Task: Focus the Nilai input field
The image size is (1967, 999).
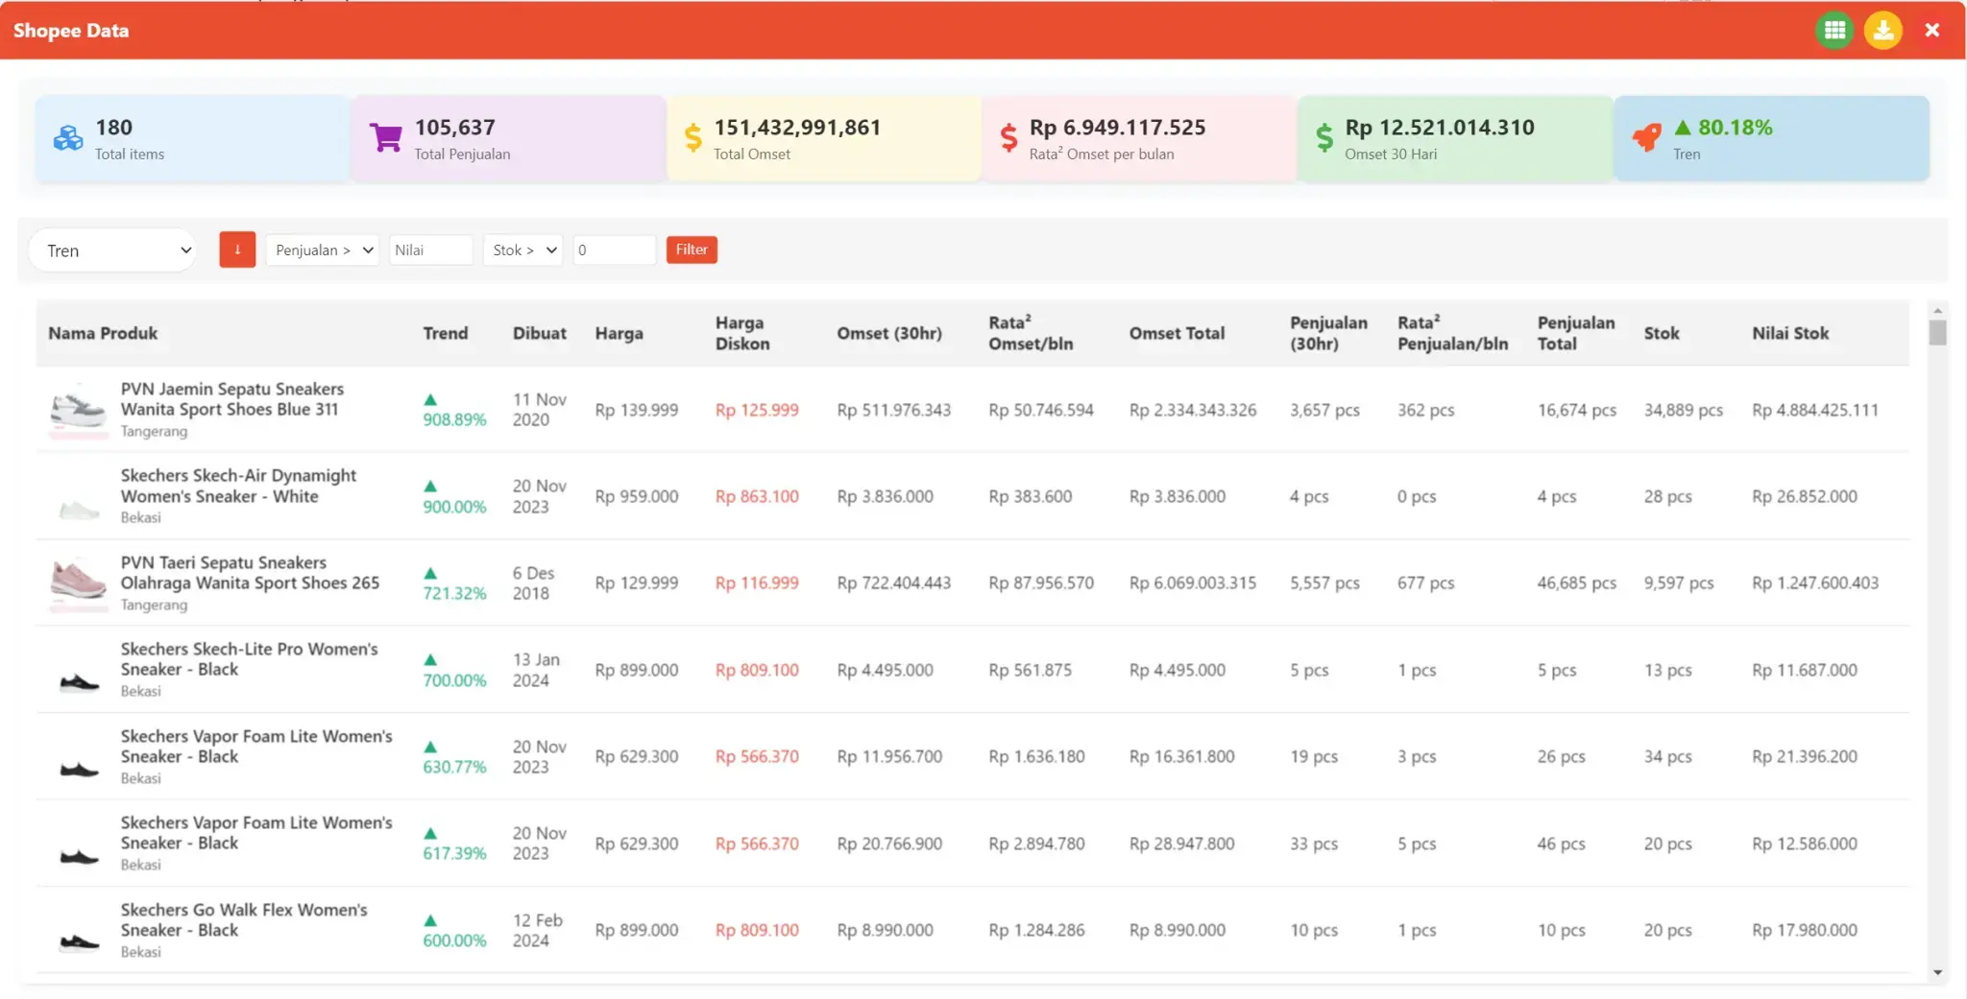Action: pyautogui.click(x=430, y=250)
